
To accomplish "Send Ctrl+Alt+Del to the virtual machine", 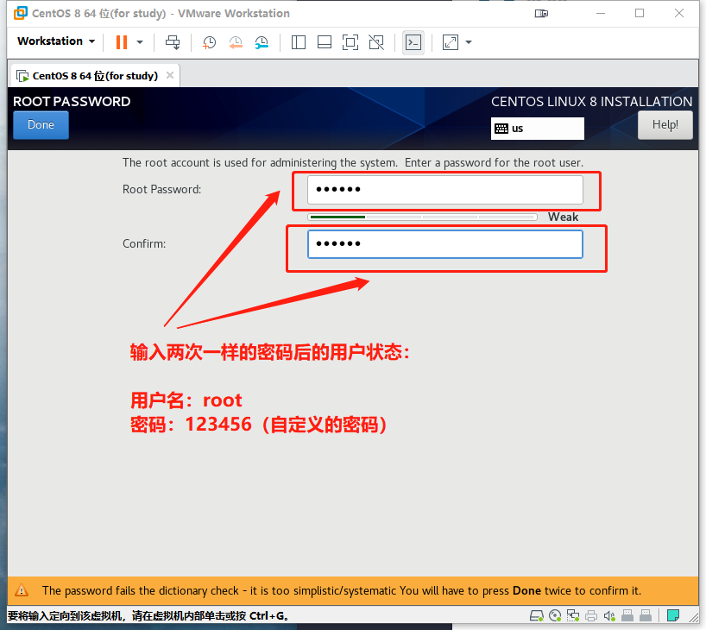I will (173, 42).
